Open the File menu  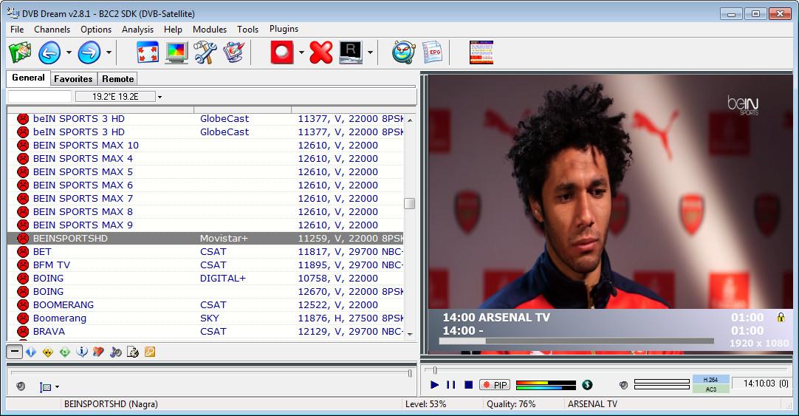[x=17, y=30]
